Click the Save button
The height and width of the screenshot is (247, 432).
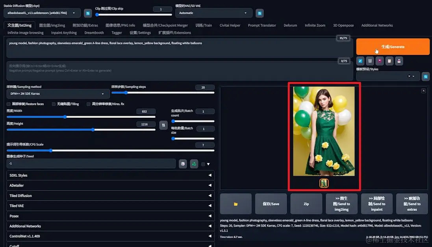(x=271, y=204)
